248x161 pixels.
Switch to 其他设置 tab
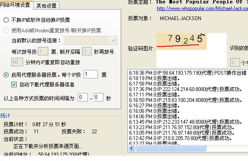[x=46, y=6]
